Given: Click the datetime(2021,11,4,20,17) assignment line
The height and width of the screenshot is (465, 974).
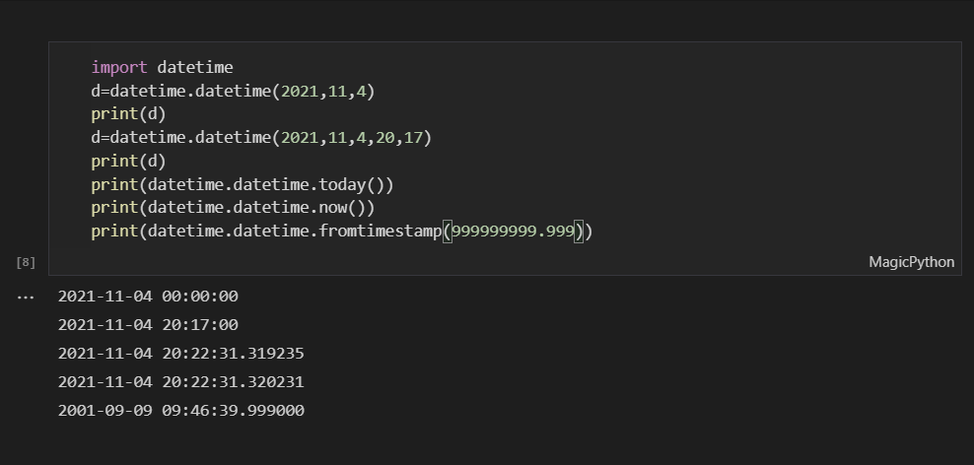Looking at the screenshot, I should coord(261,138).
